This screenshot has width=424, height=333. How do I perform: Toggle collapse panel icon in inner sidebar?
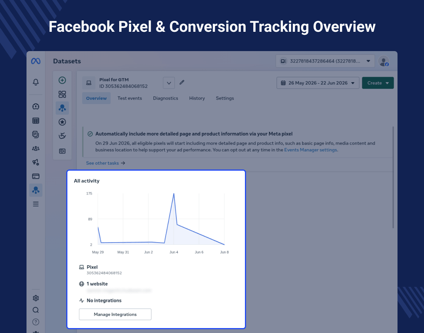[x=62, y=151]
